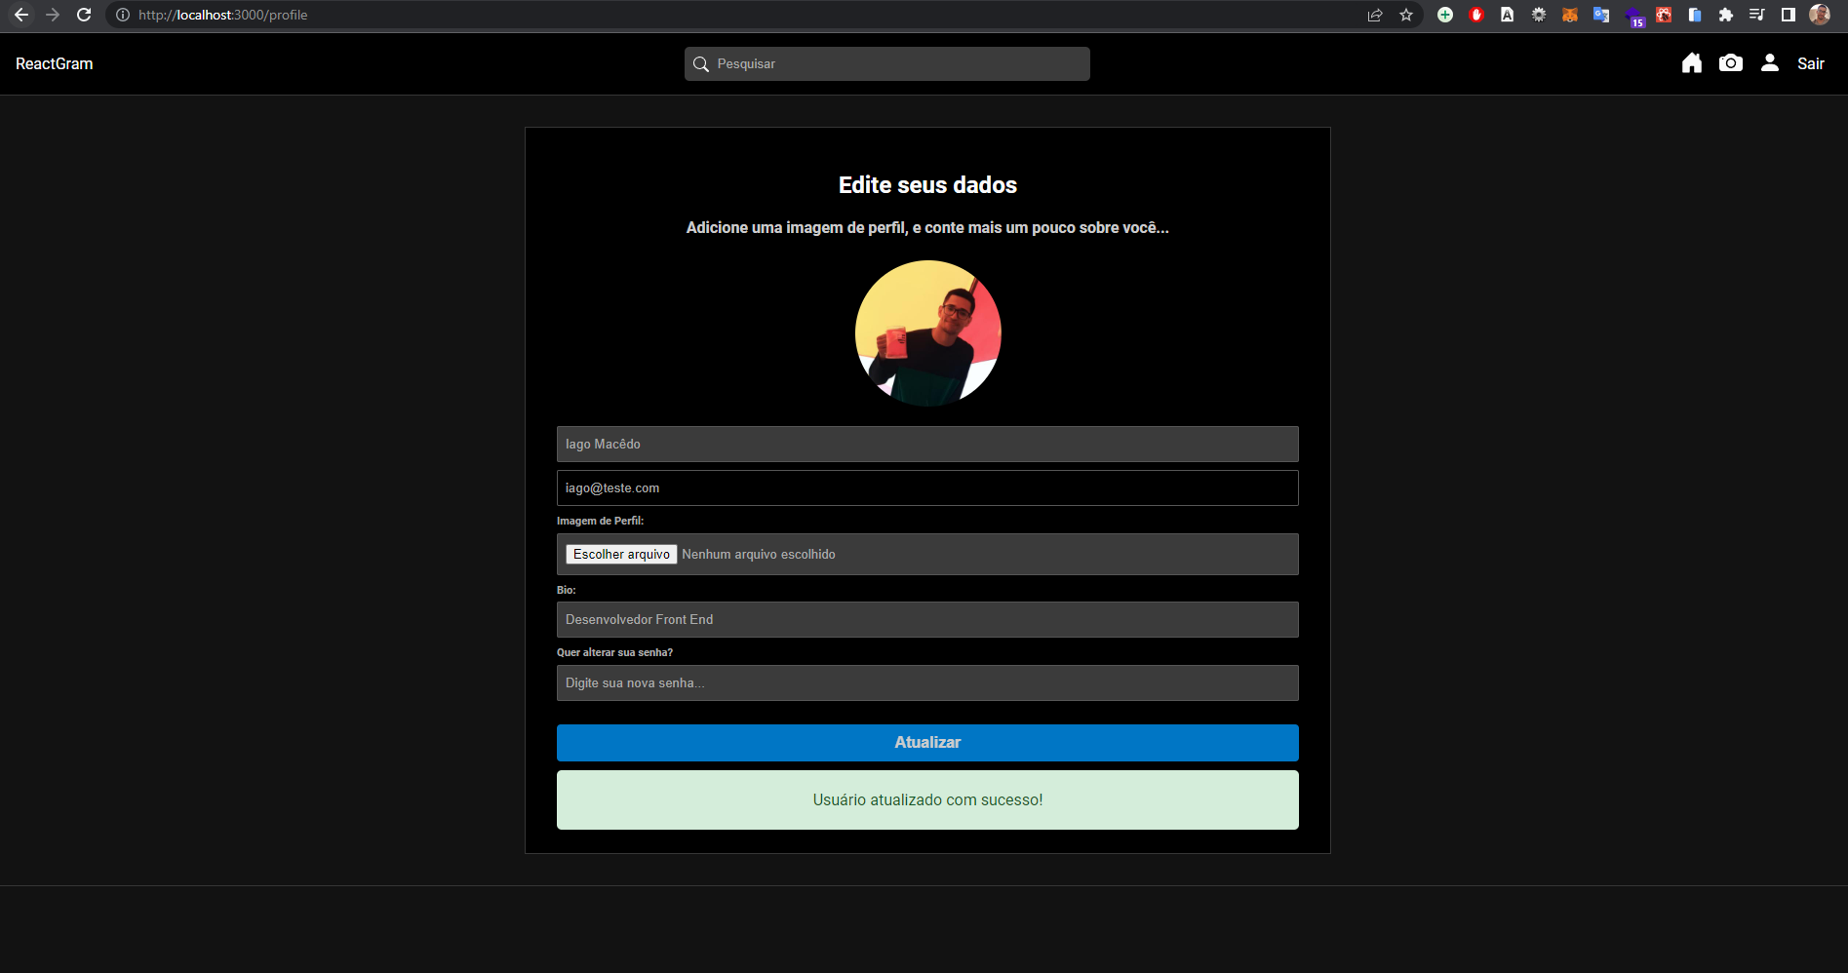Open the Chrome profile avatar menu
Viewport: 1848px width, 973px height.
pos(1819,15)
